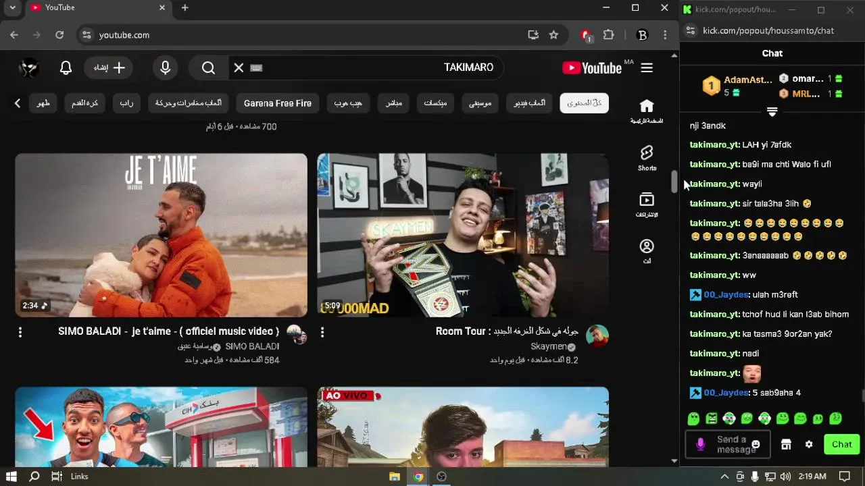Viewport: 865px width, 486px height.
Task: Open YouTube notifications bell
Action: click(x=66, y=67)
